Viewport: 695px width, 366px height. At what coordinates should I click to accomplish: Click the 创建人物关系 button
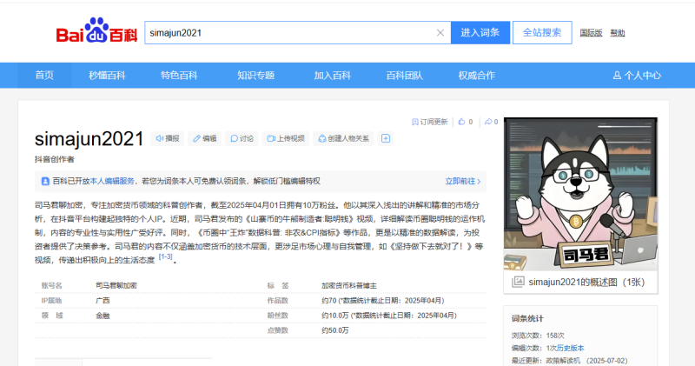coord(343,138)
